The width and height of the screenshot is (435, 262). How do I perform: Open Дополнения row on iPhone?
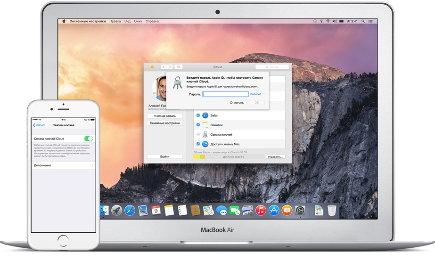(x=63, y=165)
